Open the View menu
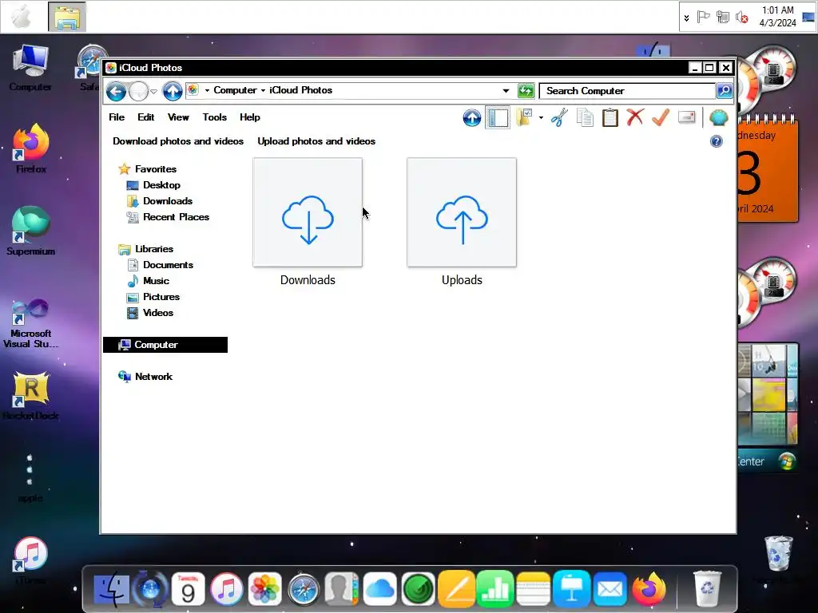 pos(178,117)
